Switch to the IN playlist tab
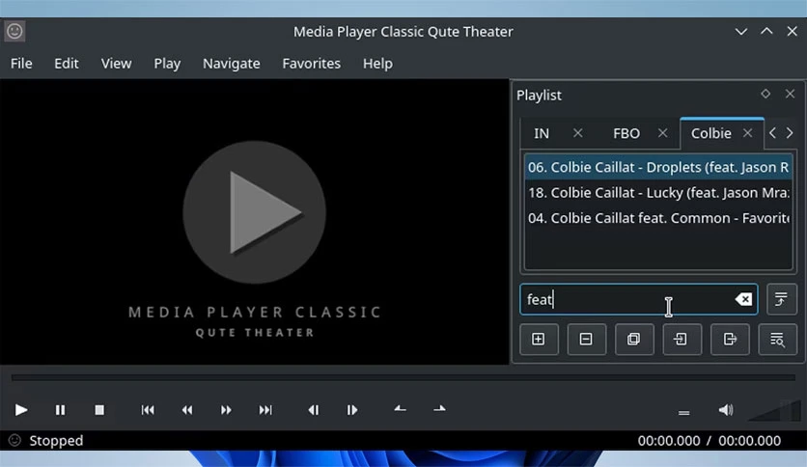The height and width of the screenshot is (467, 807). [542, 133]
